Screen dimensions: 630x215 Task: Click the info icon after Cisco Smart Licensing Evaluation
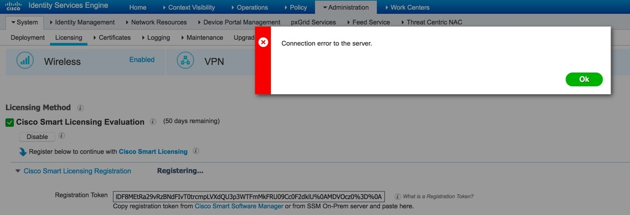coord(153,121)
